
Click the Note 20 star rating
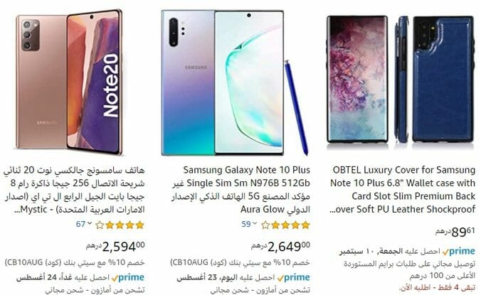[x=120, y=225]
